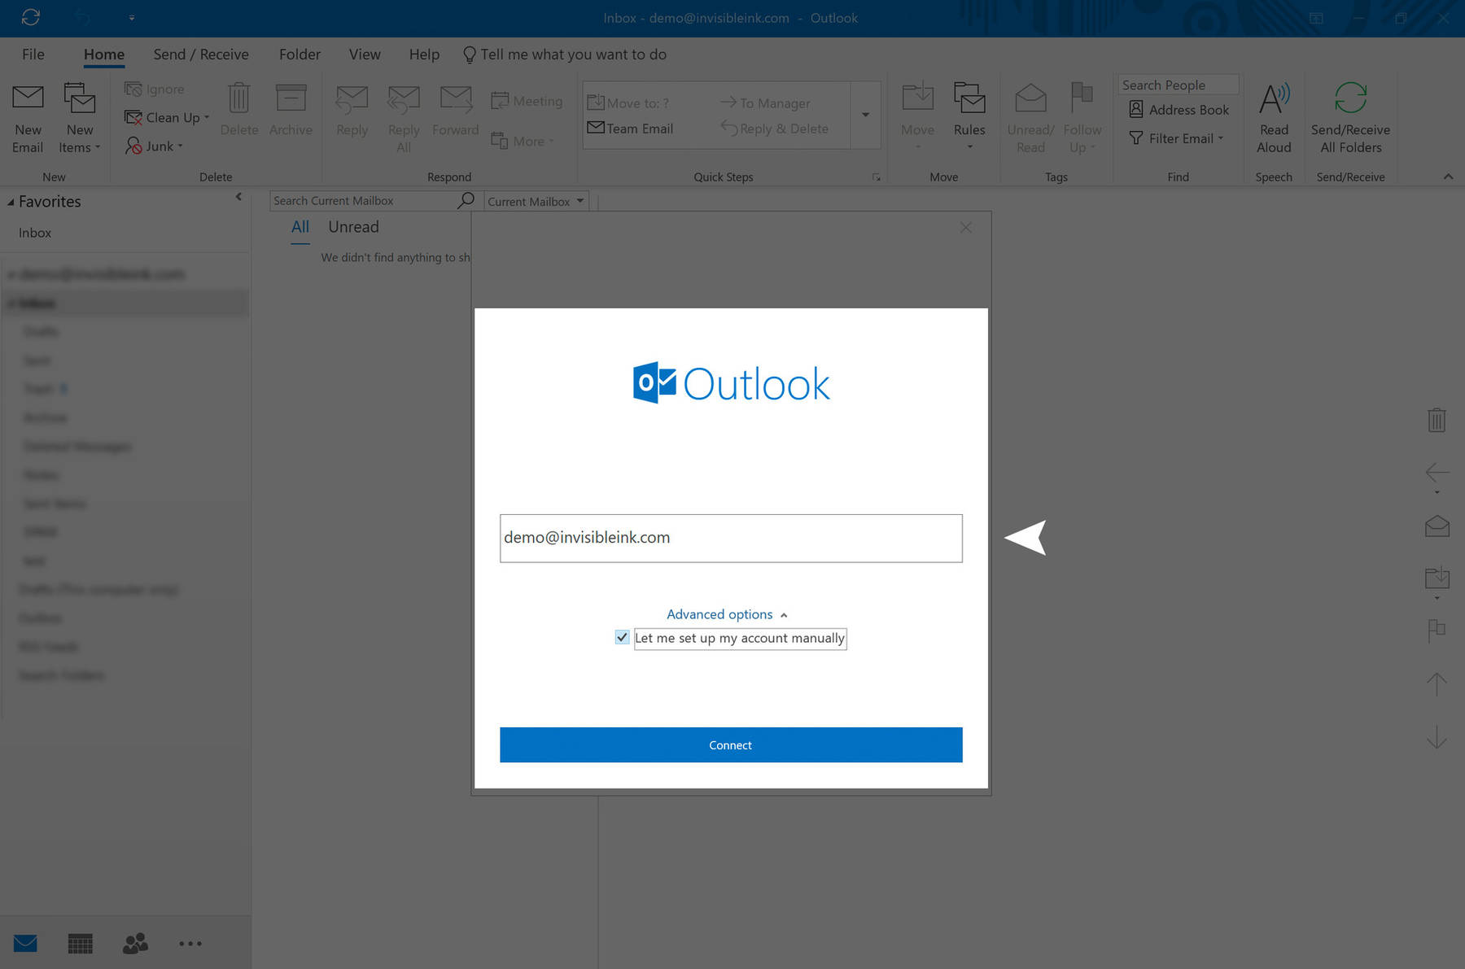Switch to the Home ribbon tab
This screenshot has width=1465, height=969.
coord(104,55)
